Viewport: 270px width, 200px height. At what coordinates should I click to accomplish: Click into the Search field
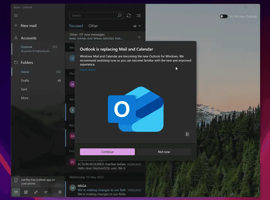[x=94, y=15]
